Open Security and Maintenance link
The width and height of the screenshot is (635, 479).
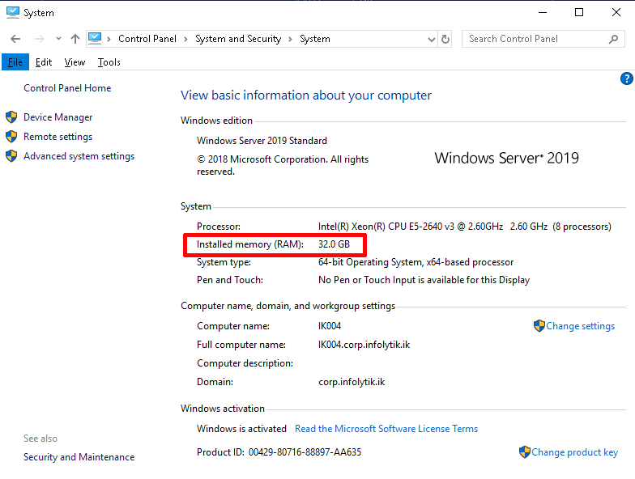[x=79, y=457]
